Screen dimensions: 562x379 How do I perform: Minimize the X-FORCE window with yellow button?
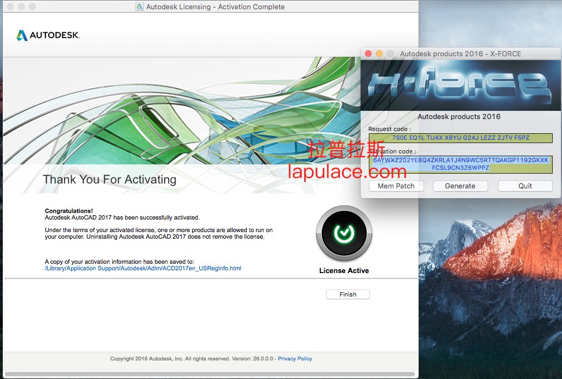379,54
